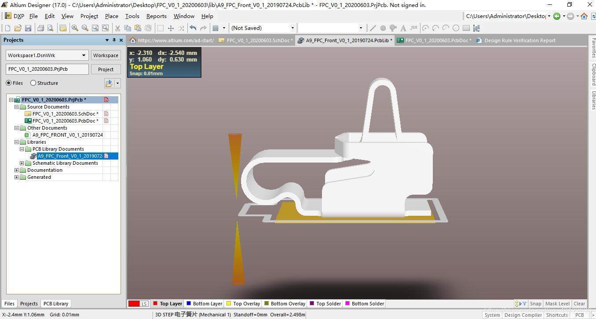This screenshot has width=596, height=319.
Task: Select A9_FPC_FRONT_V0_1_20190724 under Other Documents
Action: (67, 135)
